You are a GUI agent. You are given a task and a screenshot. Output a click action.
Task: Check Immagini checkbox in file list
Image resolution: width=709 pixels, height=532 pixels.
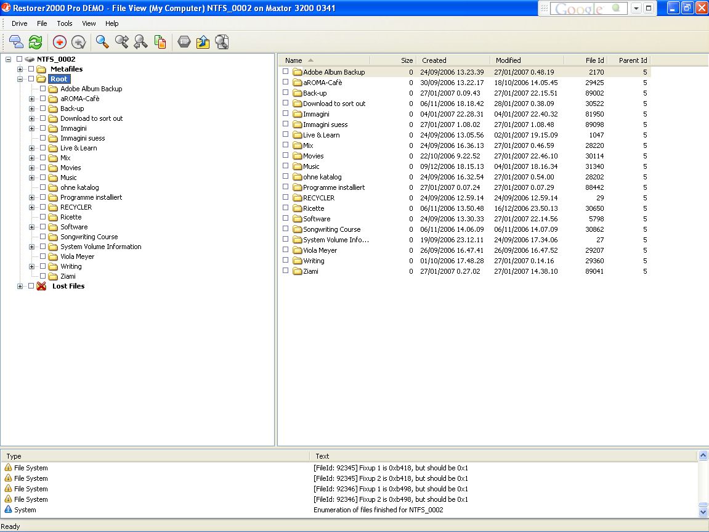(285, 113)
